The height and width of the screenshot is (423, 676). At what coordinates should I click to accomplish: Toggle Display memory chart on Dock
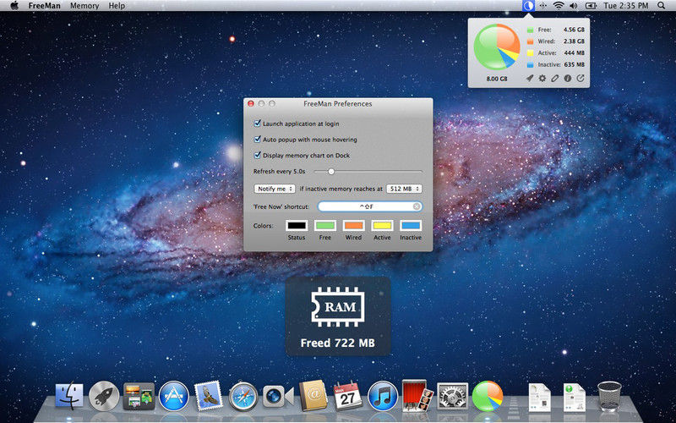pos(258,155)
